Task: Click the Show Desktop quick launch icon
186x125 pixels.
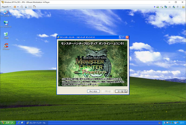Action: click(22, 123)
